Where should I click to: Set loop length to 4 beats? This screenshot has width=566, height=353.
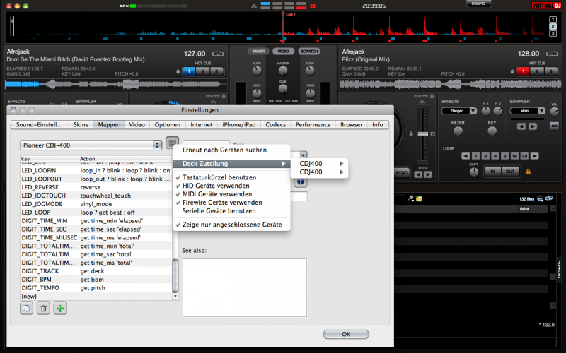coord(495,156)
